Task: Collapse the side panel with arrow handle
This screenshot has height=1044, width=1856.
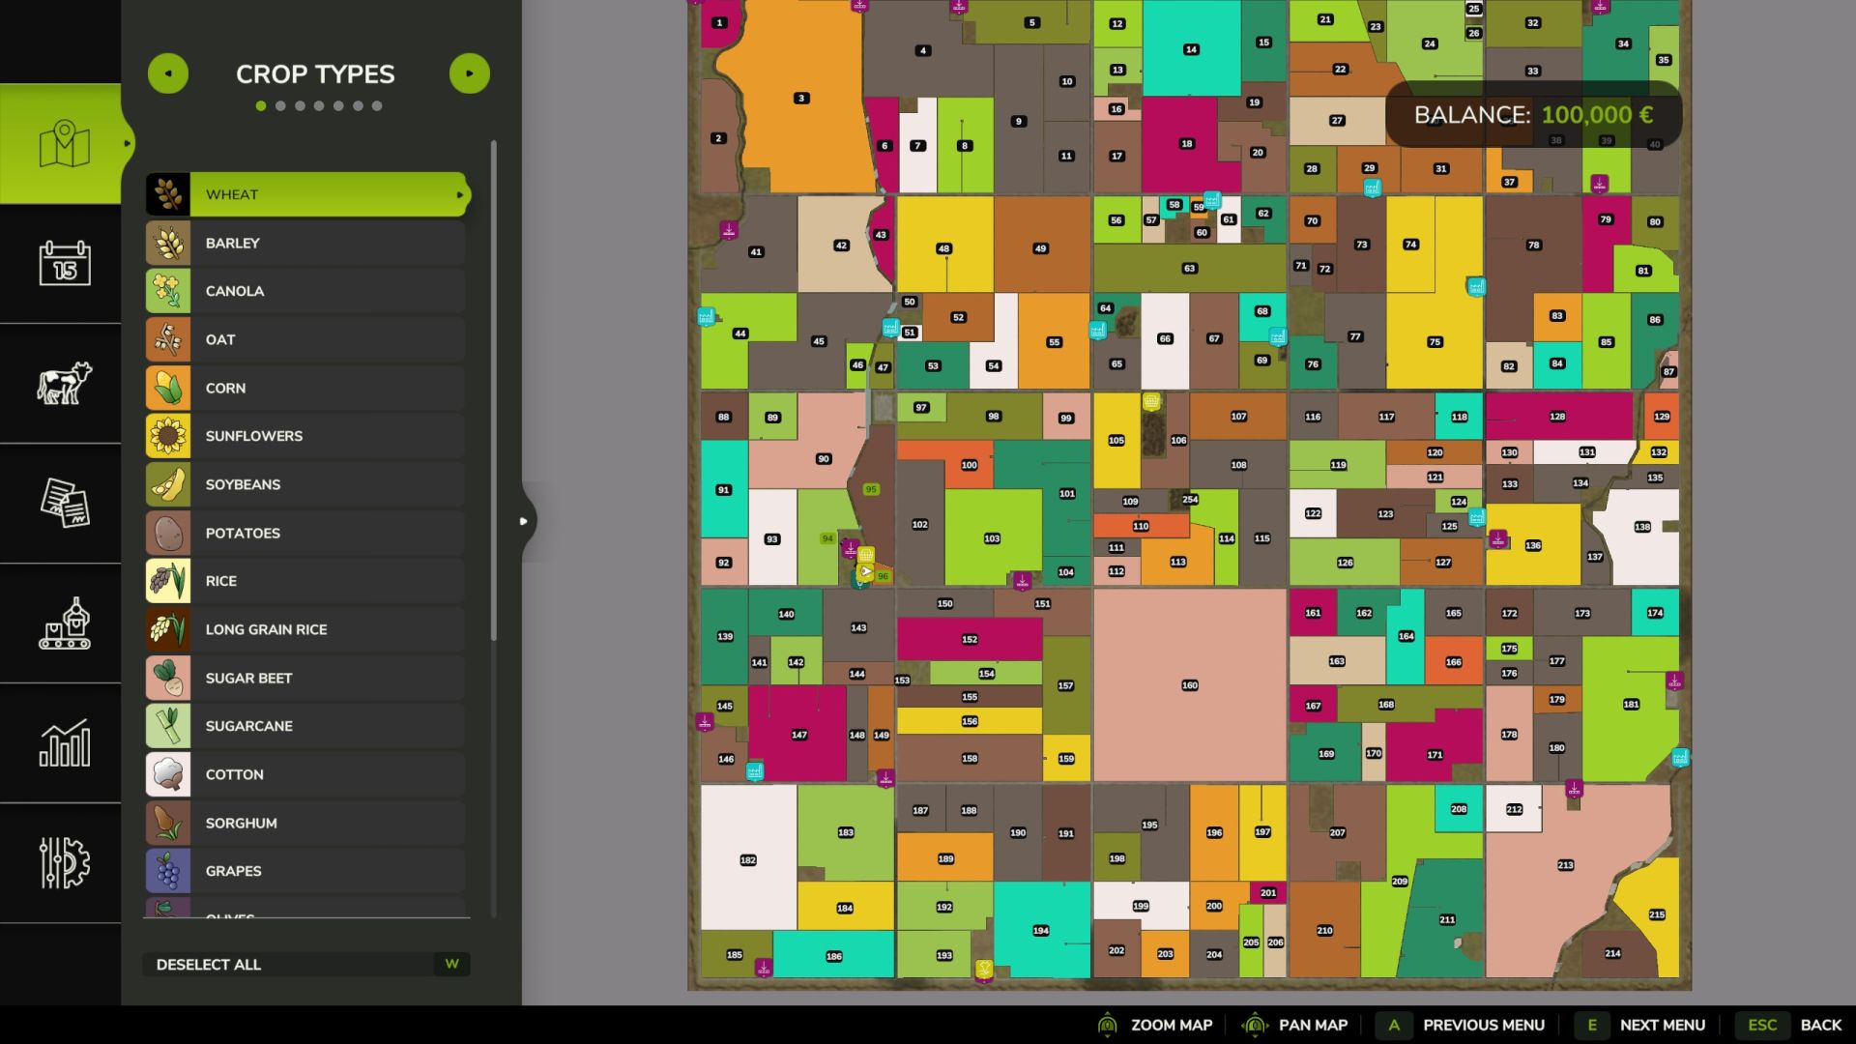Action: point(524,521)
